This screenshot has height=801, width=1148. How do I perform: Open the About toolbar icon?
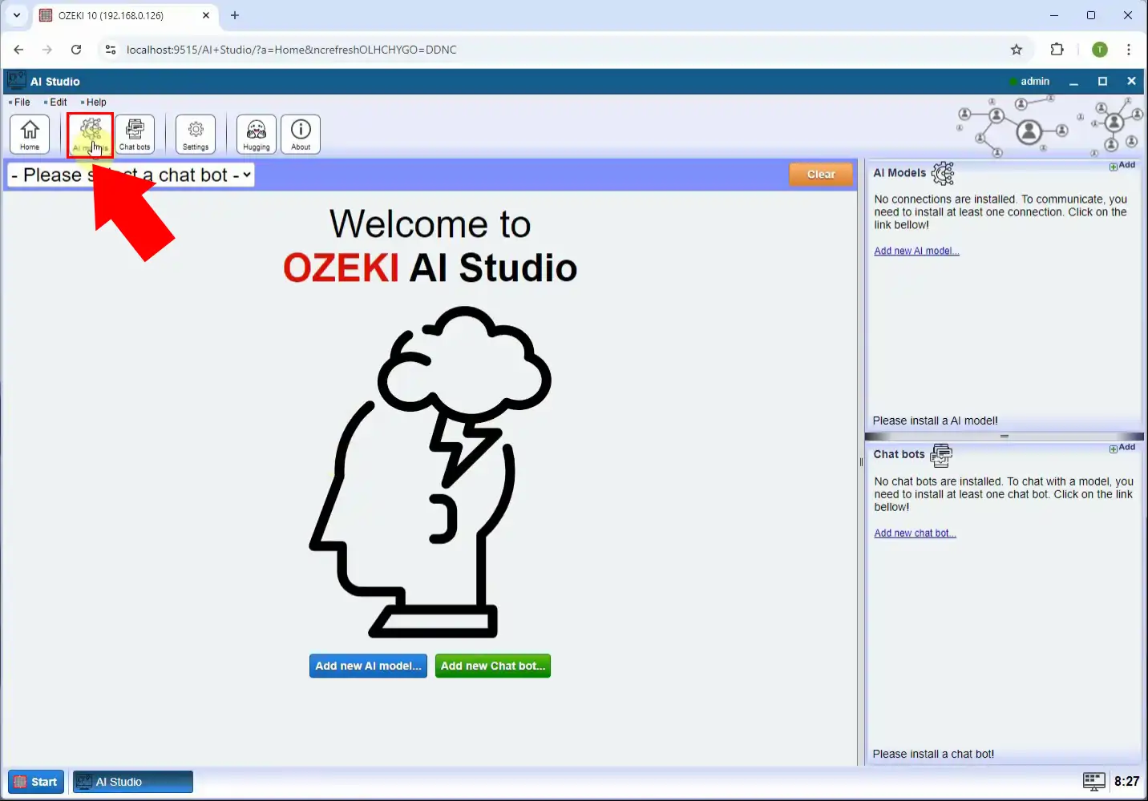pos(301,134)
